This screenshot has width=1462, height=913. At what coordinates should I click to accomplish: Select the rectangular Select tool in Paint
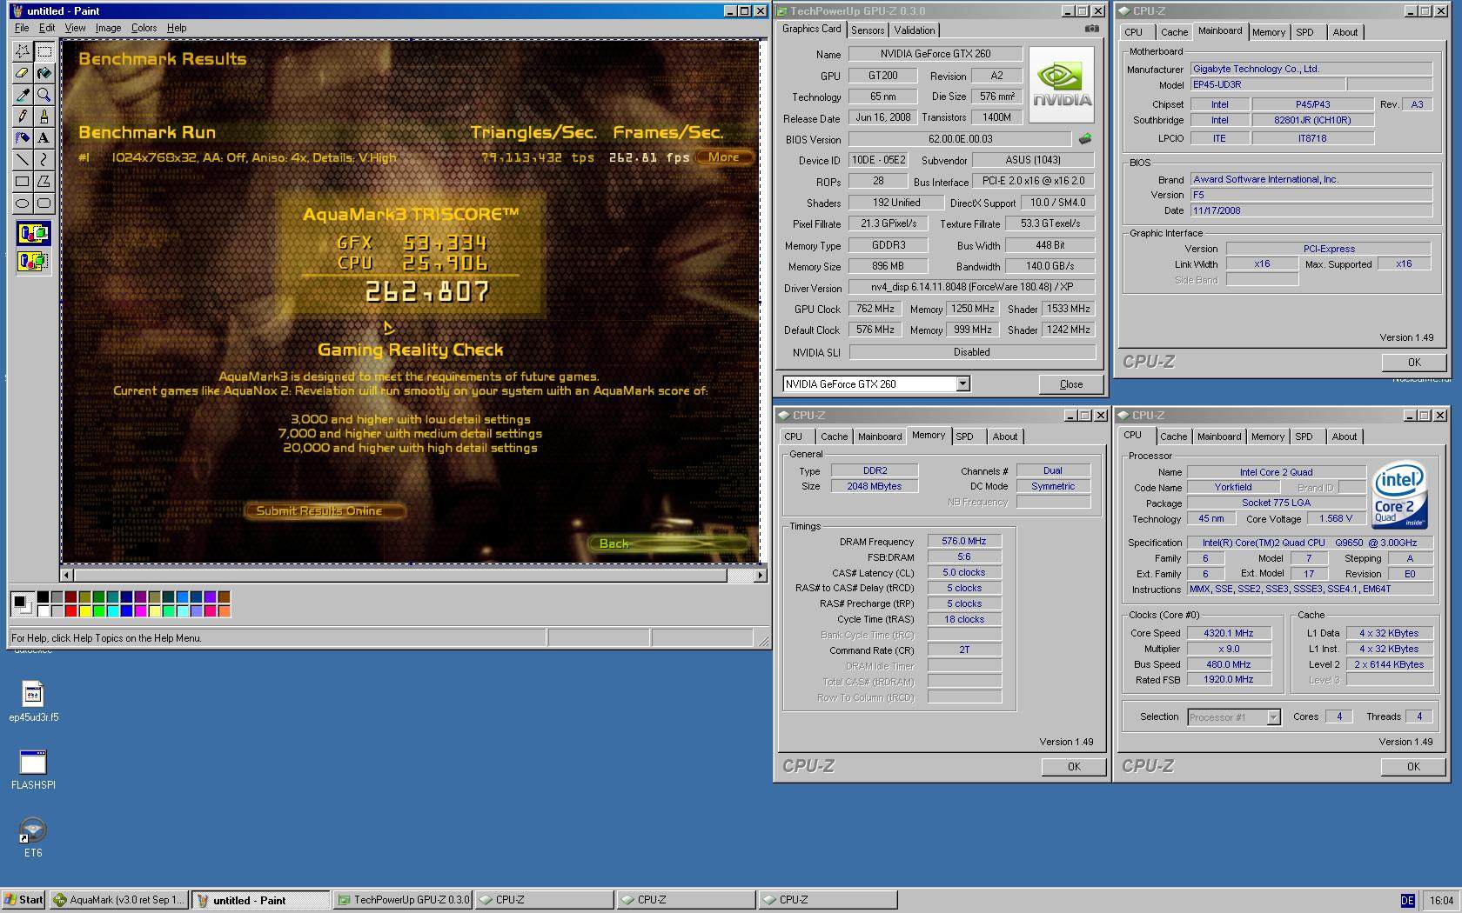pyautogui.click(x=44, y=51)
